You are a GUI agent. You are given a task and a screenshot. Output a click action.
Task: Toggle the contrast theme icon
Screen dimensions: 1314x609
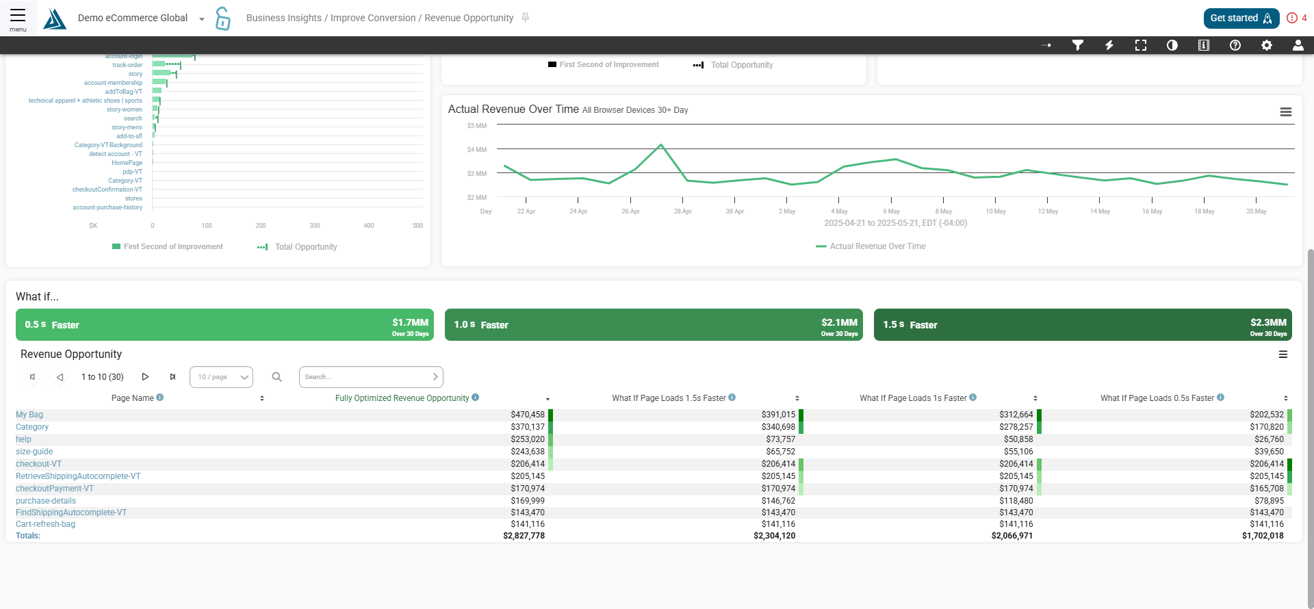click(1172, 45)
